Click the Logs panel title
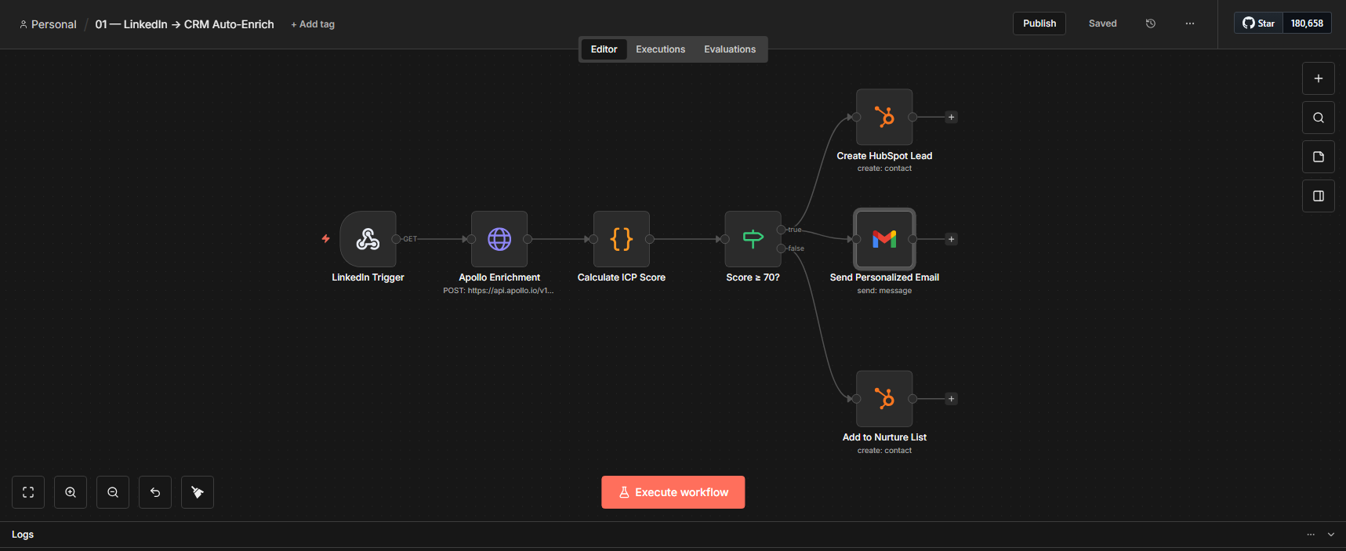This screenshot has height=551, width=1346. [x=23, y=535]
